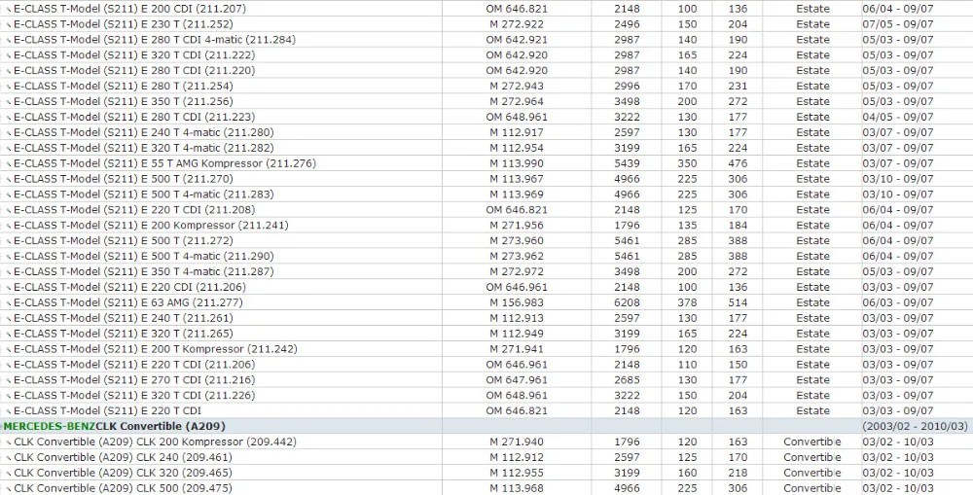This screenshot has height=495, width=973.
Task: Select row E 280 T CDI (211.223)
Action: coord(486,117)
